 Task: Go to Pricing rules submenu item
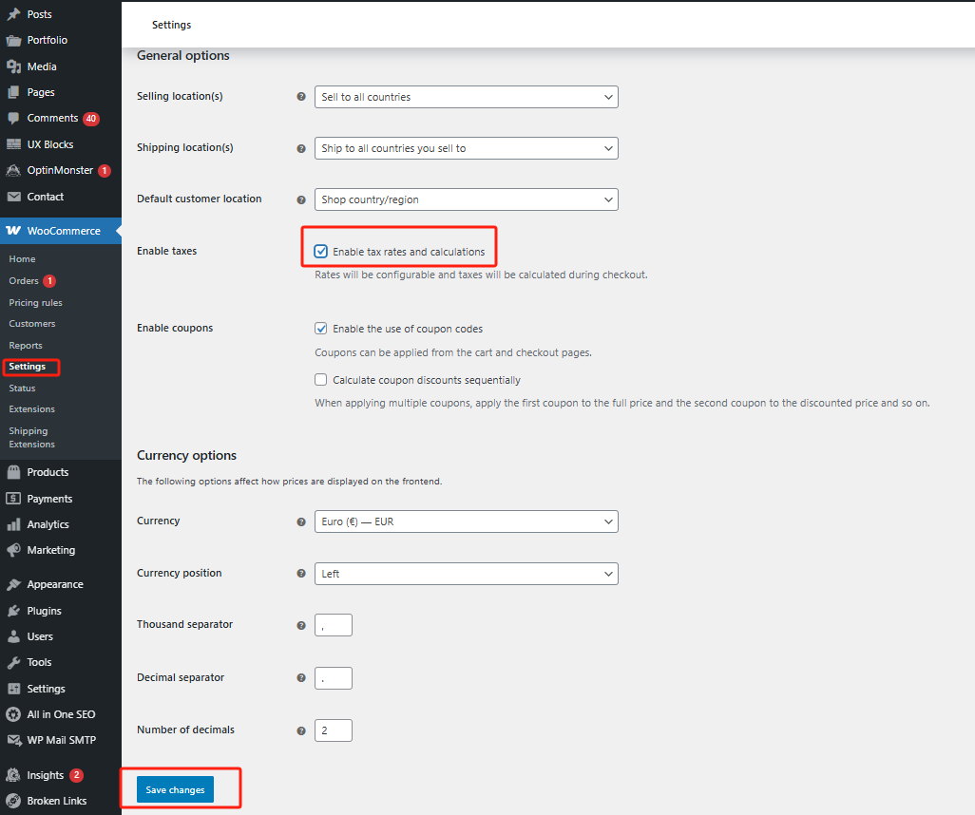click(35, 303)
